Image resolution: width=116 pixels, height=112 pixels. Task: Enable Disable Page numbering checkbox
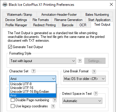[x=13, y=100]
